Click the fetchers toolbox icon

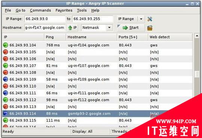[x=150, y=28]
